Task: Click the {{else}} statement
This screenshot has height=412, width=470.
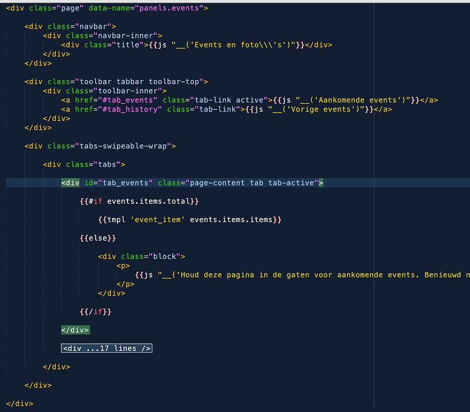Action: (x=98, y=238)
